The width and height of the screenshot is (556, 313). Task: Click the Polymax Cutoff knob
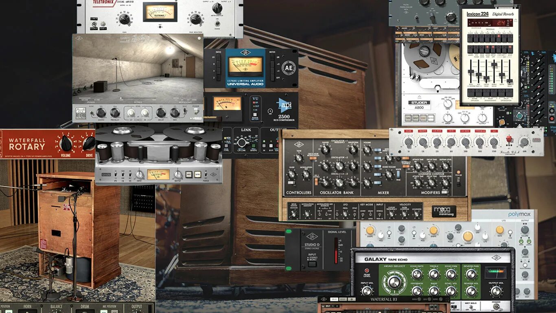coord(468,236)
